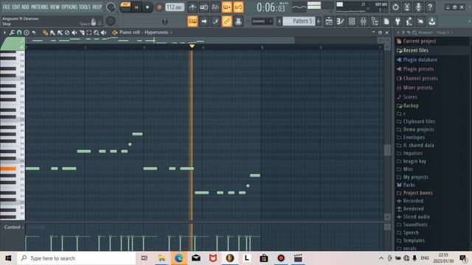Open the OPTIONS menu

point(69,7)
